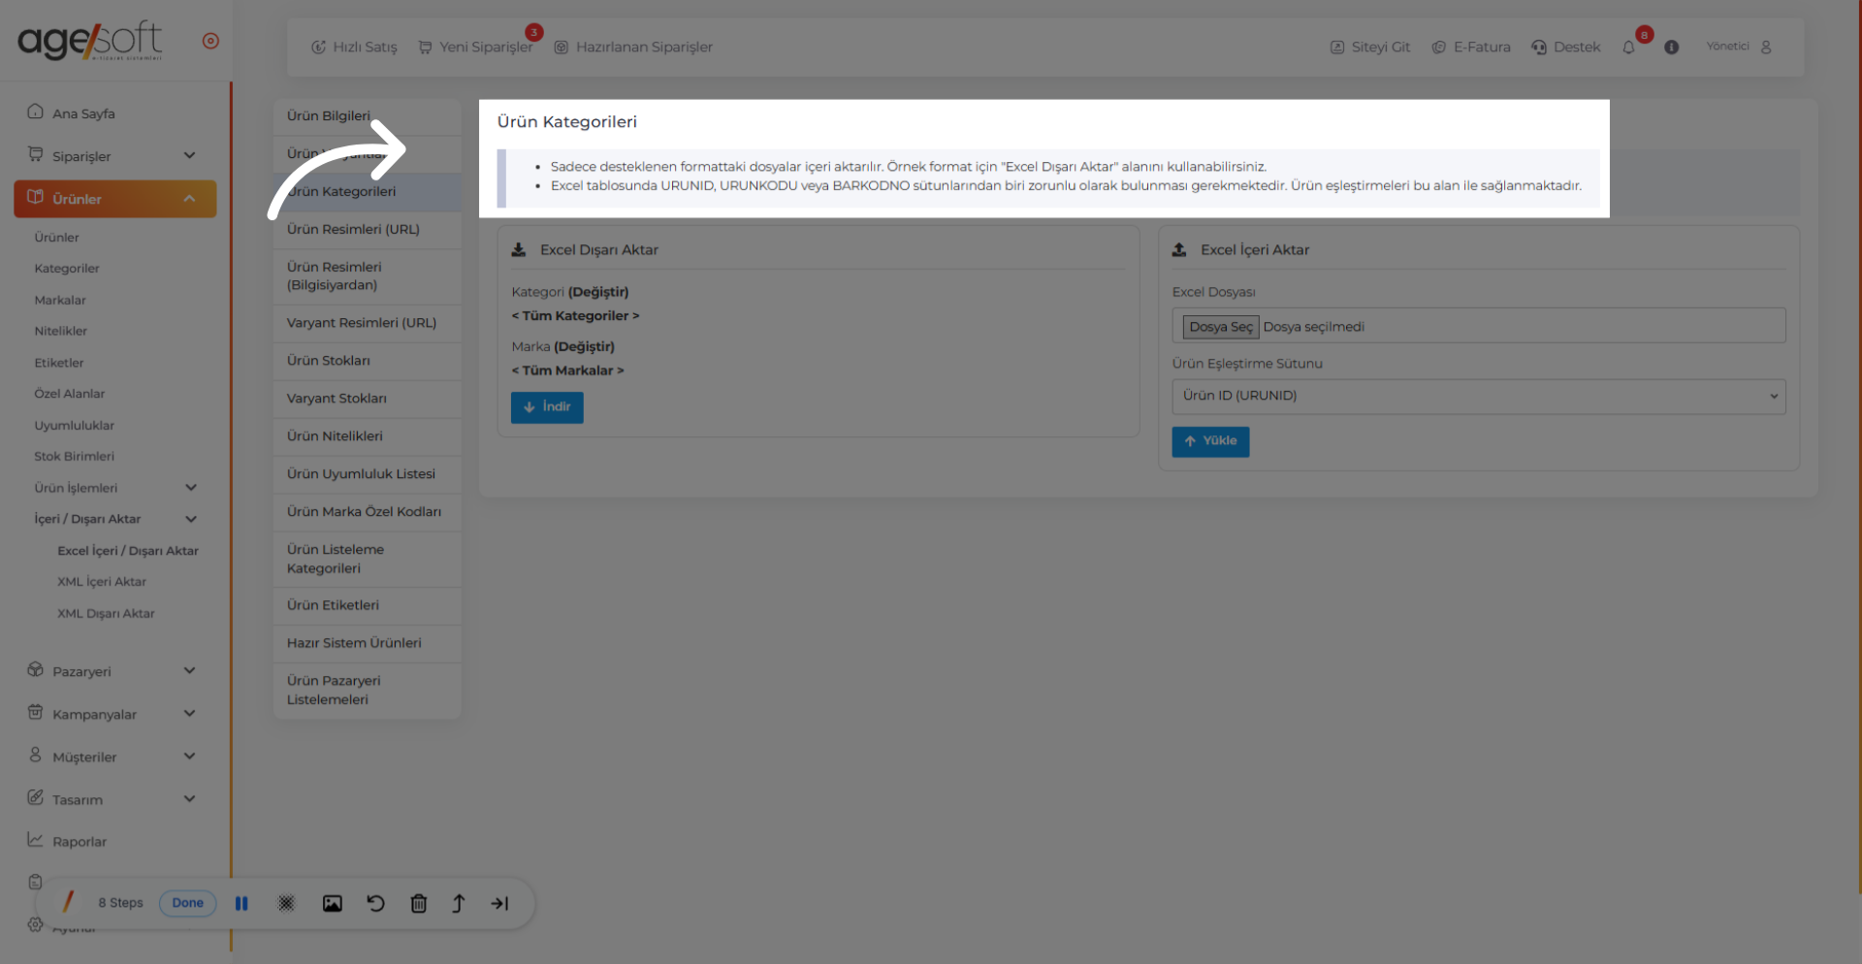
Task: Click the Hızlı Satış toolbar shortcut
Action: [x=354, y=47]
